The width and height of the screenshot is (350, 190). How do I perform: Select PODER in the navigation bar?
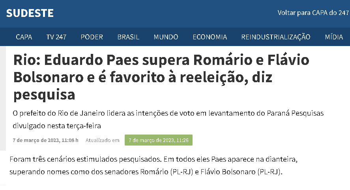tap(92, 37)
